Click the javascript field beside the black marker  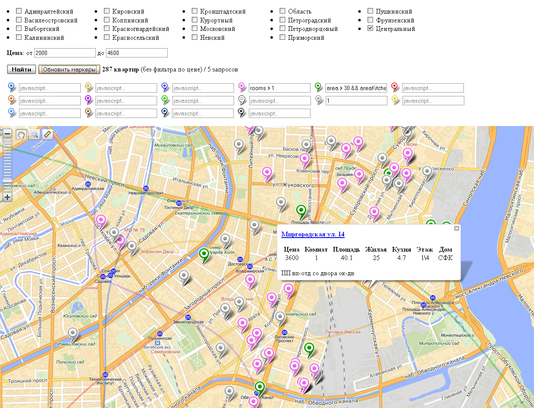coord(279,113)
